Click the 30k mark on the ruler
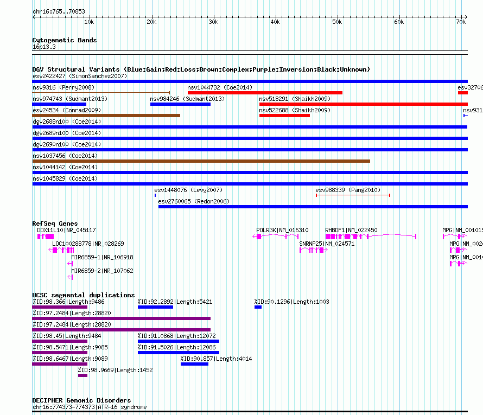This screenshot has width=483, height=415. (x=213, y=22)
